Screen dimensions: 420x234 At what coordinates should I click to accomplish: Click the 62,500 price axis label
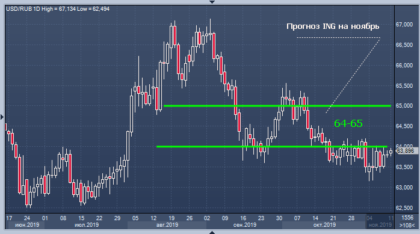404,208
